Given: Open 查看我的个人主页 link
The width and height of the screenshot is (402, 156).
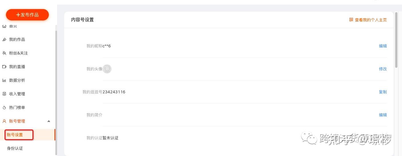Looking at the screenshot, I should (x=371, y=20).
